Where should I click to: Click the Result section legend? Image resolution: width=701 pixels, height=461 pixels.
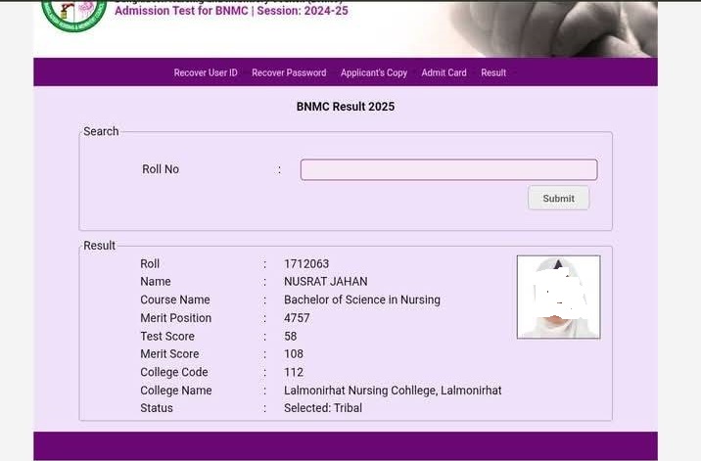click(99, 246)
